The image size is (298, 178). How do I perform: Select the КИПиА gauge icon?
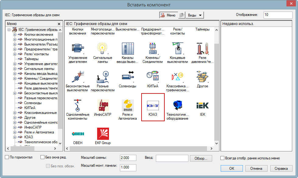click(153, 77)
